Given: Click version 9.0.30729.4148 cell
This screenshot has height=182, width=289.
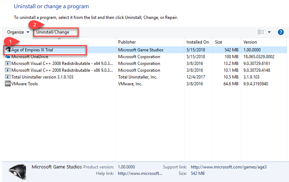Looking at the screenshot, I should pyautogui.click(x=257, y=70).
